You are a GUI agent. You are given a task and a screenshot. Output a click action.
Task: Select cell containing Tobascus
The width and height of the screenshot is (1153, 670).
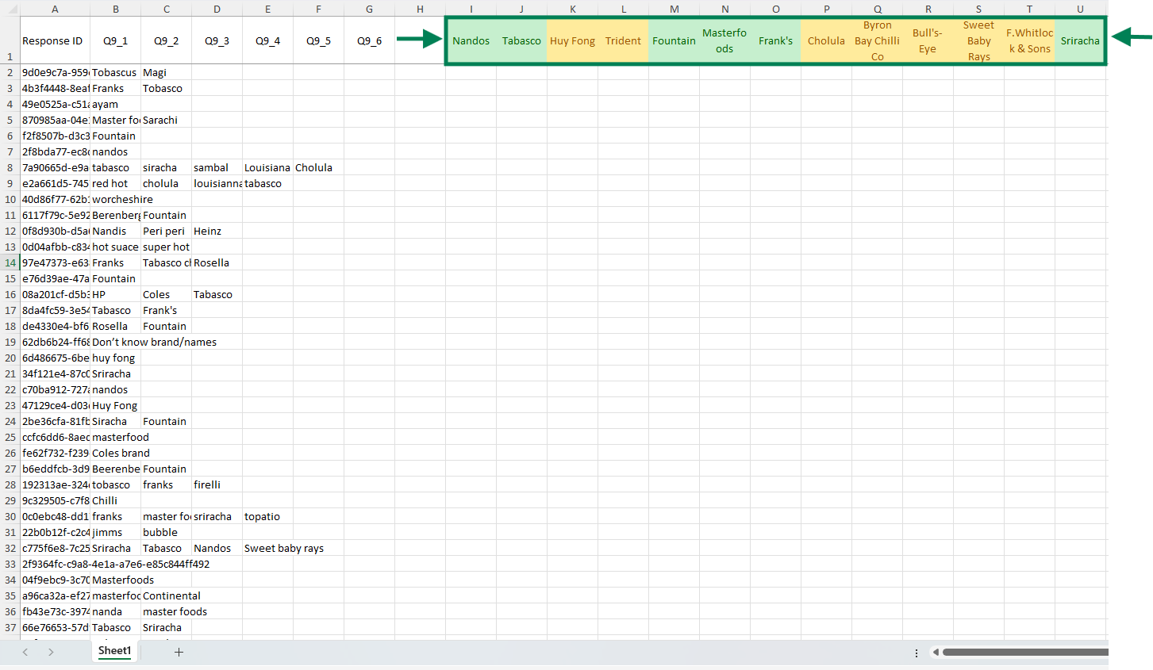pyautogui.click(x=115, y=72)
